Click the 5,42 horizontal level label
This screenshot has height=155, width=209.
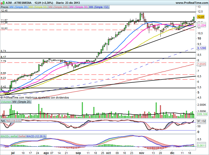coord(3,86)
